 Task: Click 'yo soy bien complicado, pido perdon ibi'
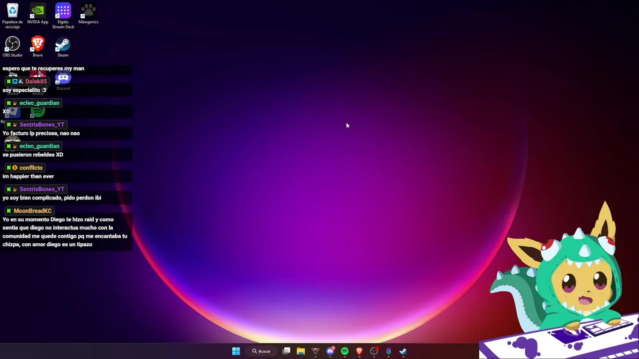point(52,197)
